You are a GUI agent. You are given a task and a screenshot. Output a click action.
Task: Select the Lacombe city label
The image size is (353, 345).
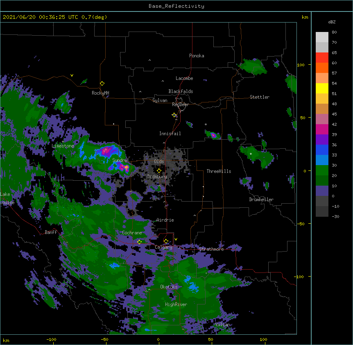coord(184,78)
